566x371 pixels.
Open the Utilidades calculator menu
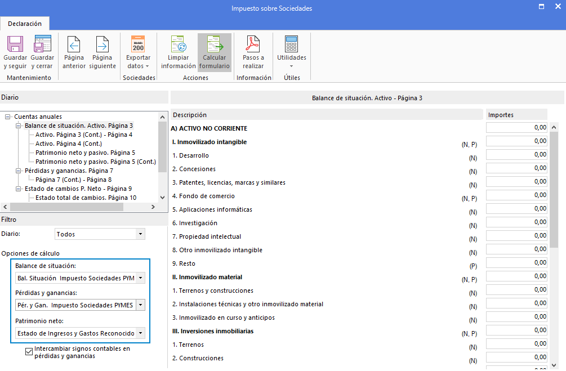(x=292, y=52)
